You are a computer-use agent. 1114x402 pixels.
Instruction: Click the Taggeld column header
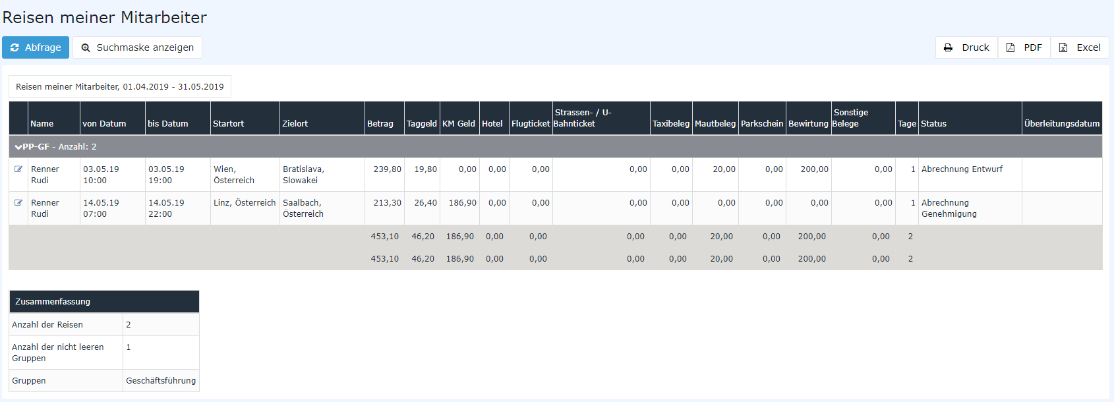click(422, 124)
